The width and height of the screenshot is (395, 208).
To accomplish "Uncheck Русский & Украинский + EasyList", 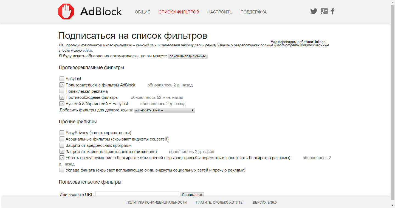I will (x=62, y=104).
